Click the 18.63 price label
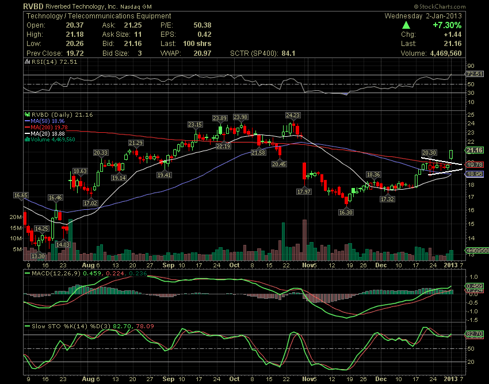The height and width of the screenshot is (384, 489). (x=80, y=171)
